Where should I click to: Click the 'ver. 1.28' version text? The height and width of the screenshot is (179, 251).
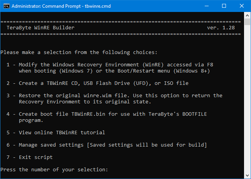221,28
